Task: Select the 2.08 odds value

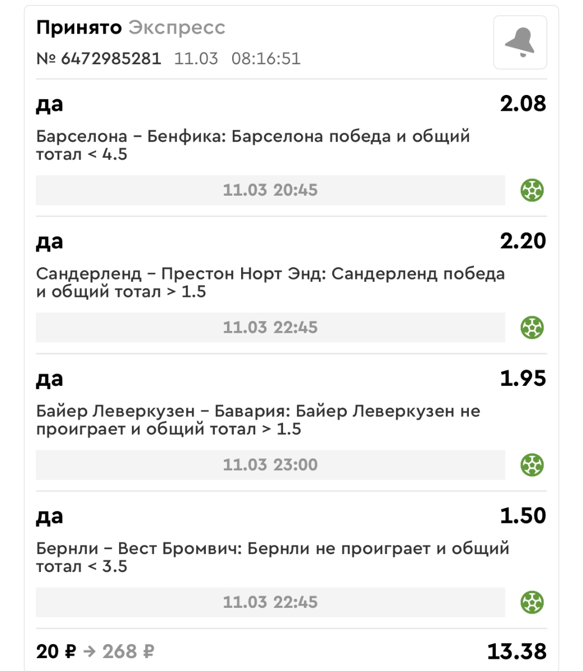Action: click(523, 104)
